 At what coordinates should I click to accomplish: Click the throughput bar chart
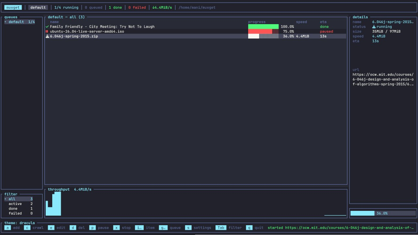tap(196, 204)
